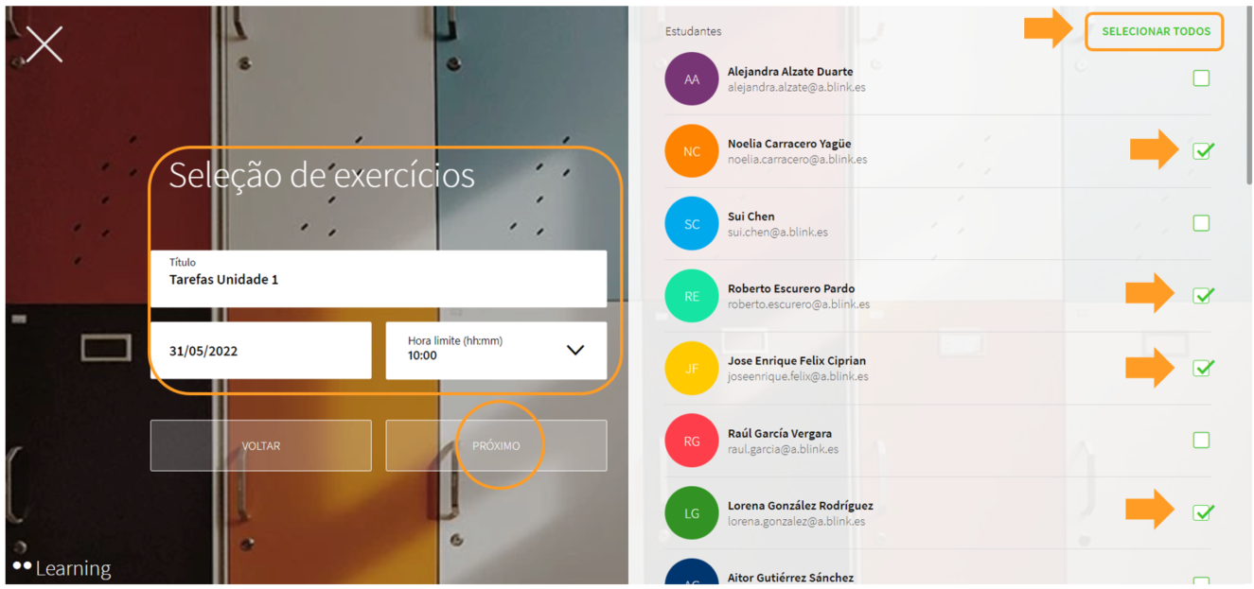Go back with the Voltar button
Viewport: 1254px width, 589px height.
click(x=260, y=446)
